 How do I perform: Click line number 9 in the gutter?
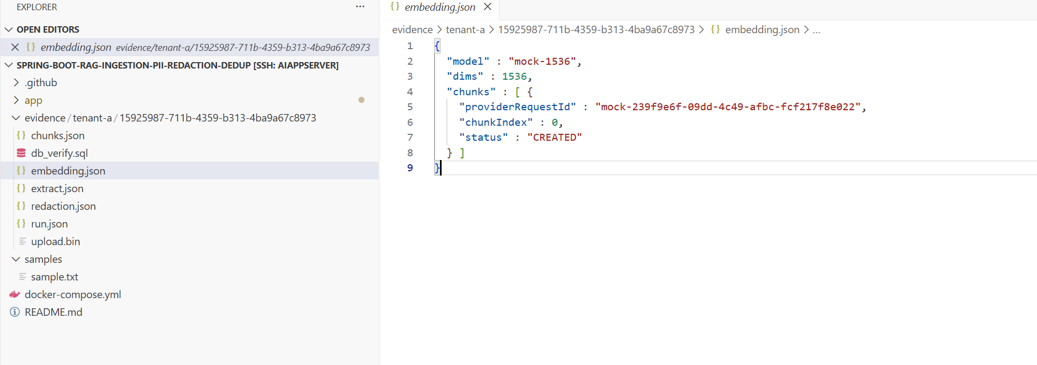[410, 168]
